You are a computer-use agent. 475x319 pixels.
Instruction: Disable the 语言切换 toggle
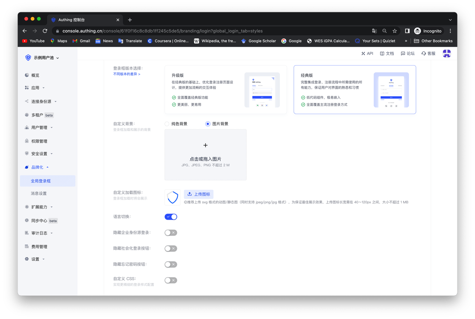click(x=171, y=217)
